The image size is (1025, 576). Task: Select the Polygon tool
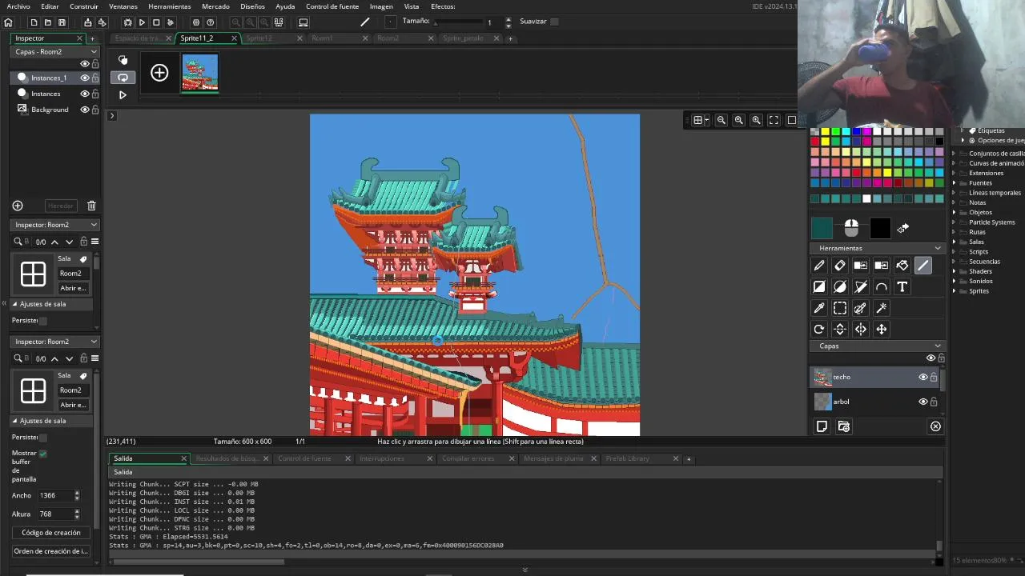click(x=861, y=286)
